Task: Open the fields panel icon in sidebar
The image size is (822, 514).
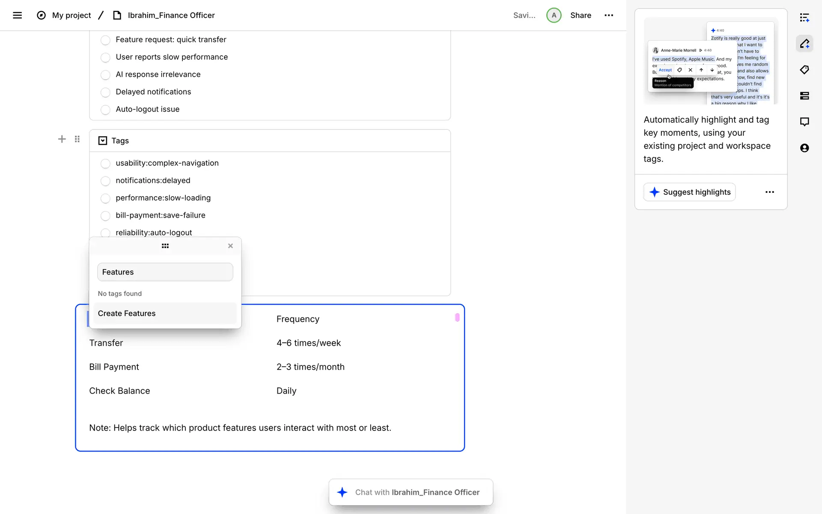Action: (x=804, y=96)
